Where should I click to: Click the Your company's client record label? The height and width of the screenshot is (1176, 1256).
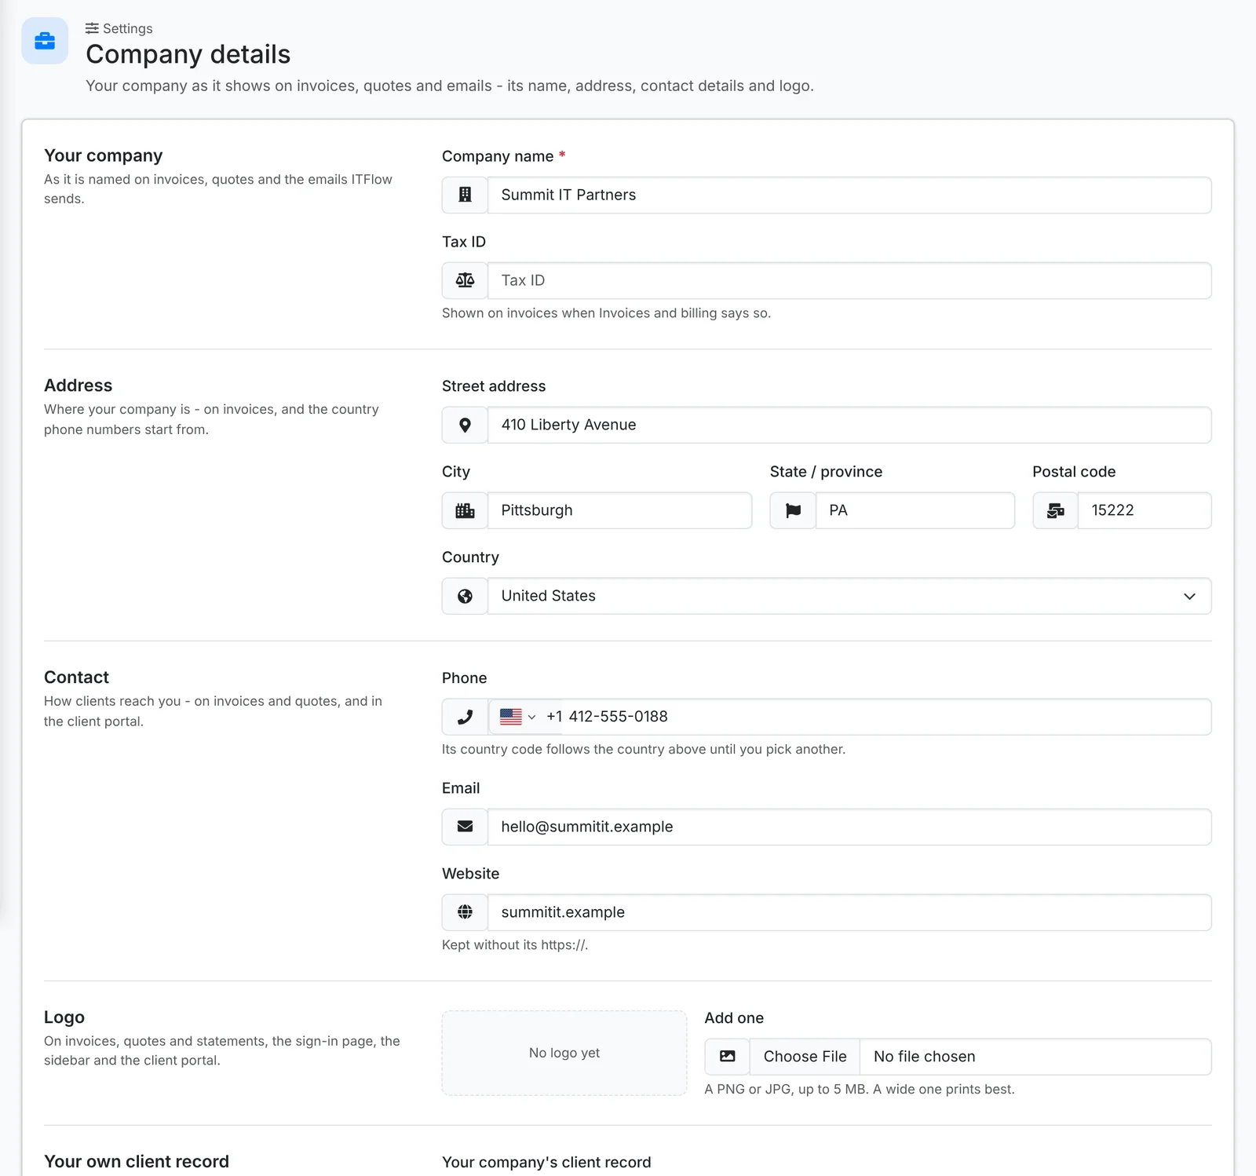click(546, 1163)
